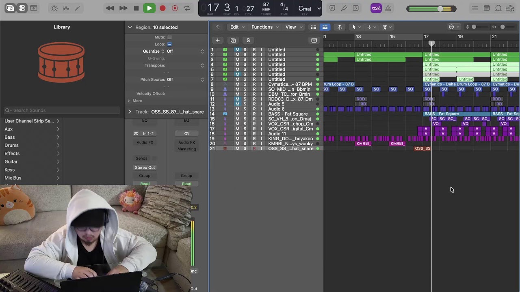520x292 pixels.
Task: Toggle the Library panel button
Action: tap(10, 8)
